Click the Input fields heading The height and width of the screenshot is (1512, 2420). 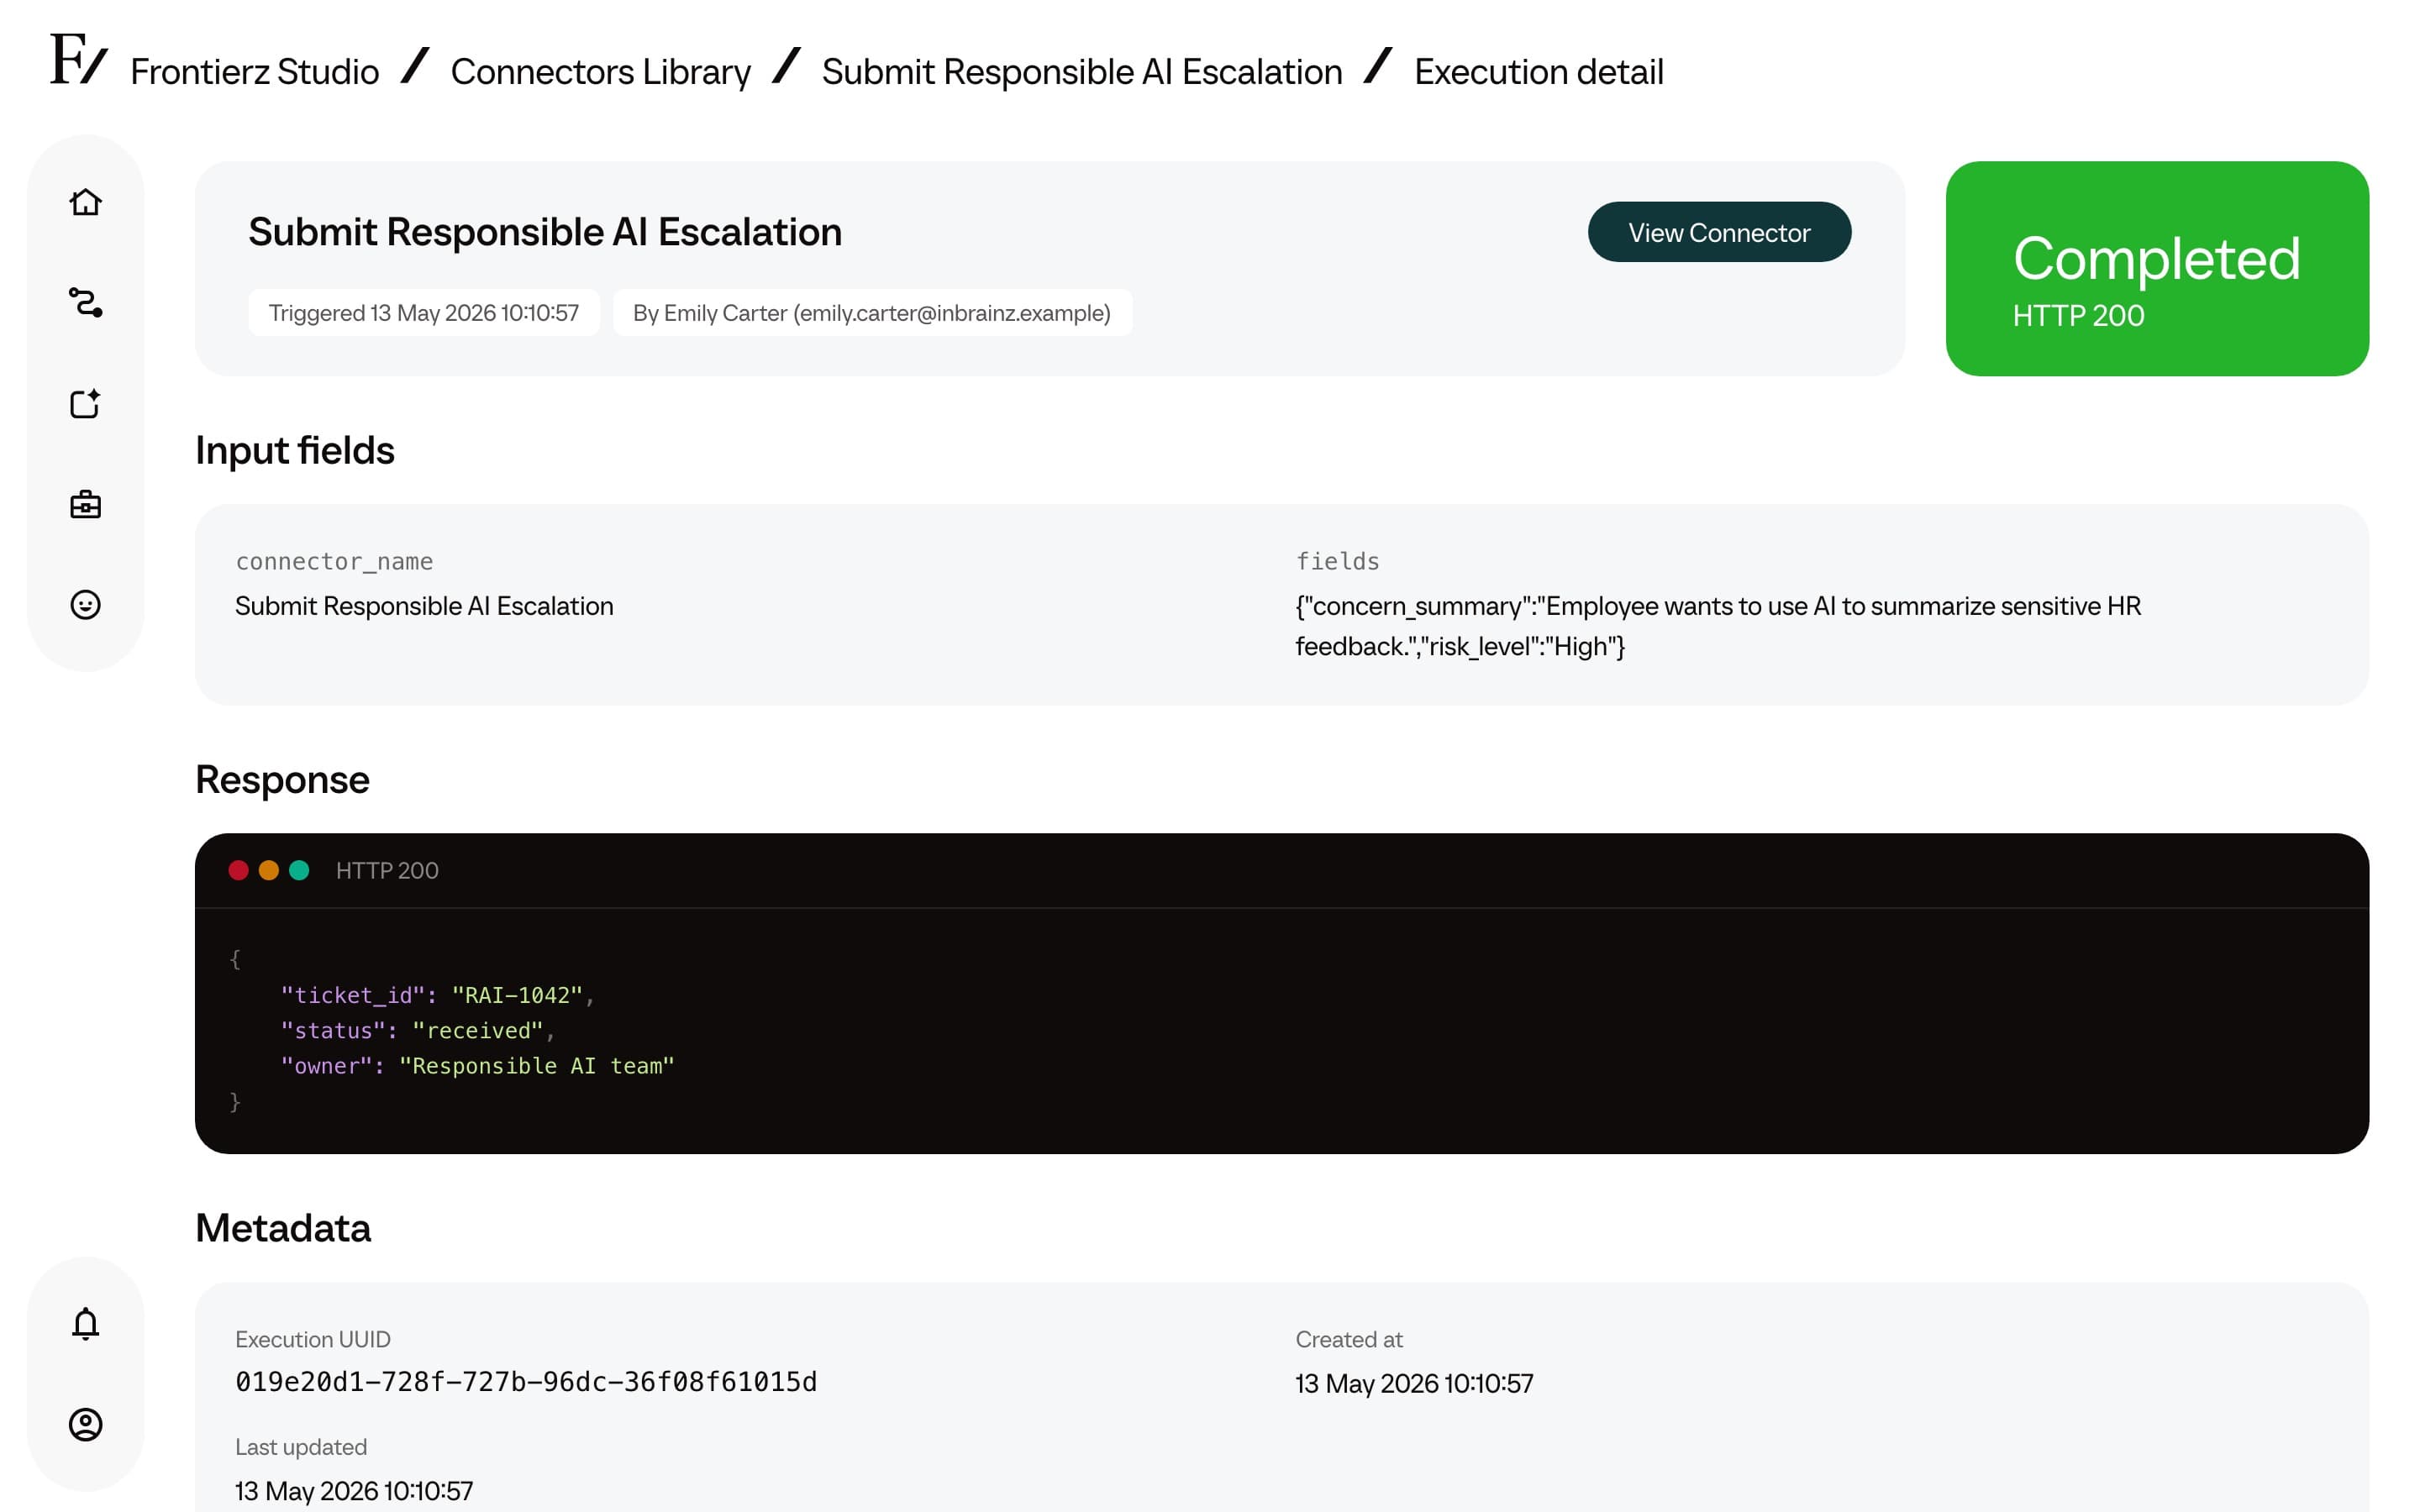tap(295, 451)
